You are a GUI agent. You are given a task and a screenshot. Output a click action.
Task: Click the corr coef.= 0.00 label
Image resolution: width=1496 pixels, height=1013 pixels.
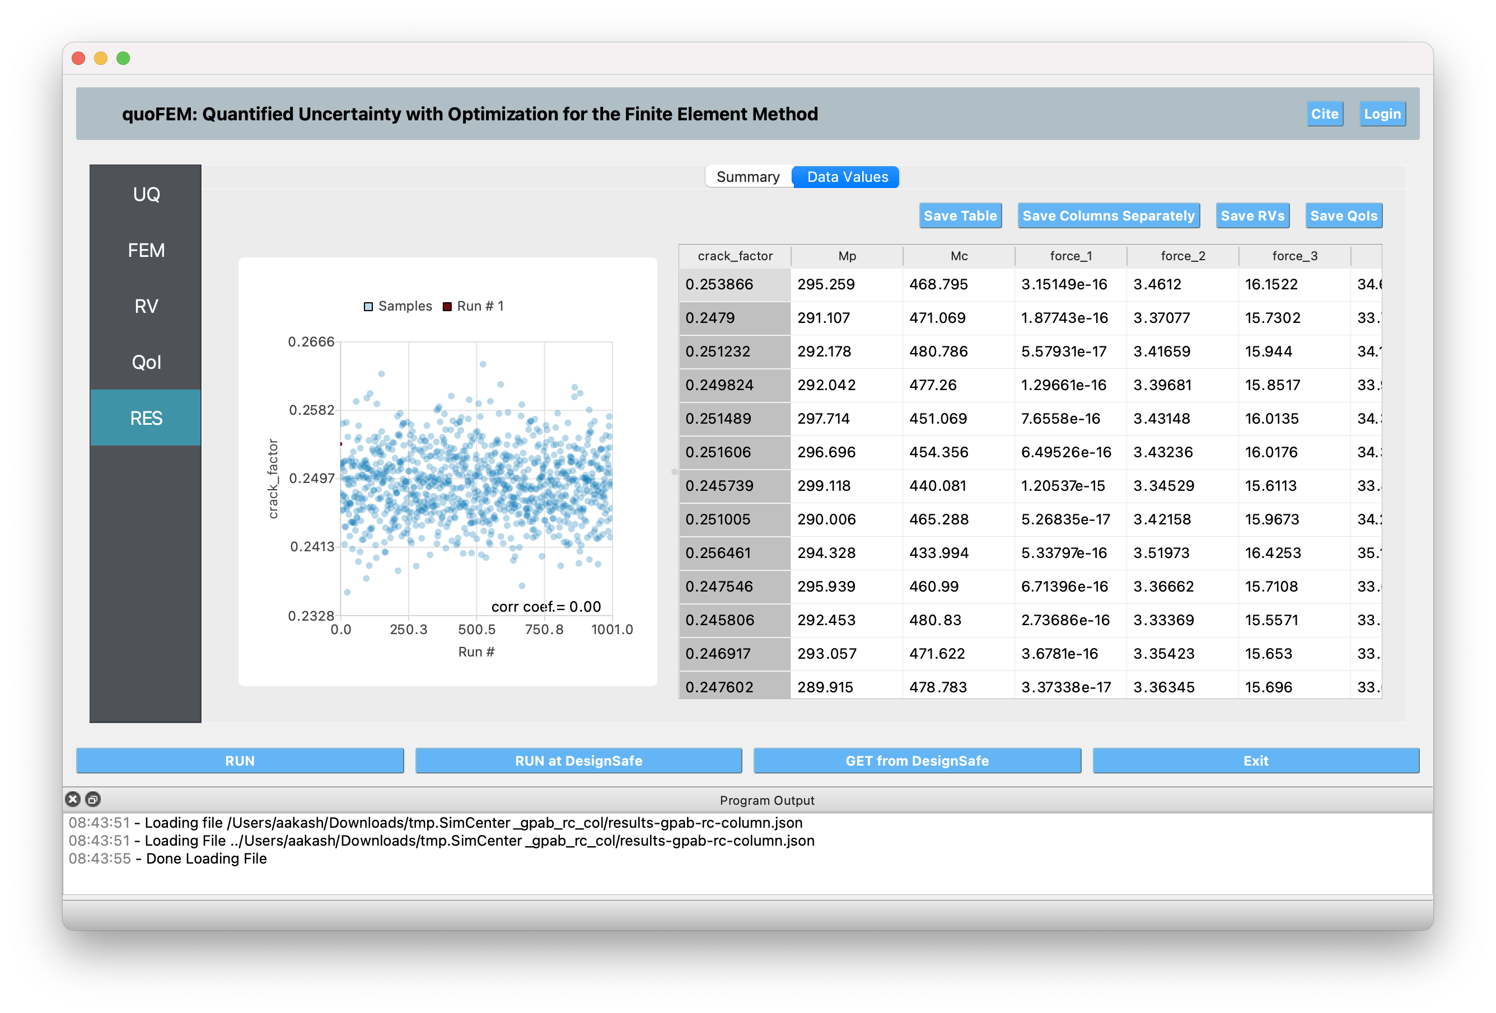pos(546,607)
